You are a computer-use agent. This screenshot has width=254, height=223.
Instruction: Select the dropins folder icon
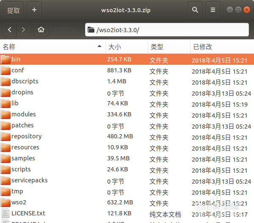6,93
